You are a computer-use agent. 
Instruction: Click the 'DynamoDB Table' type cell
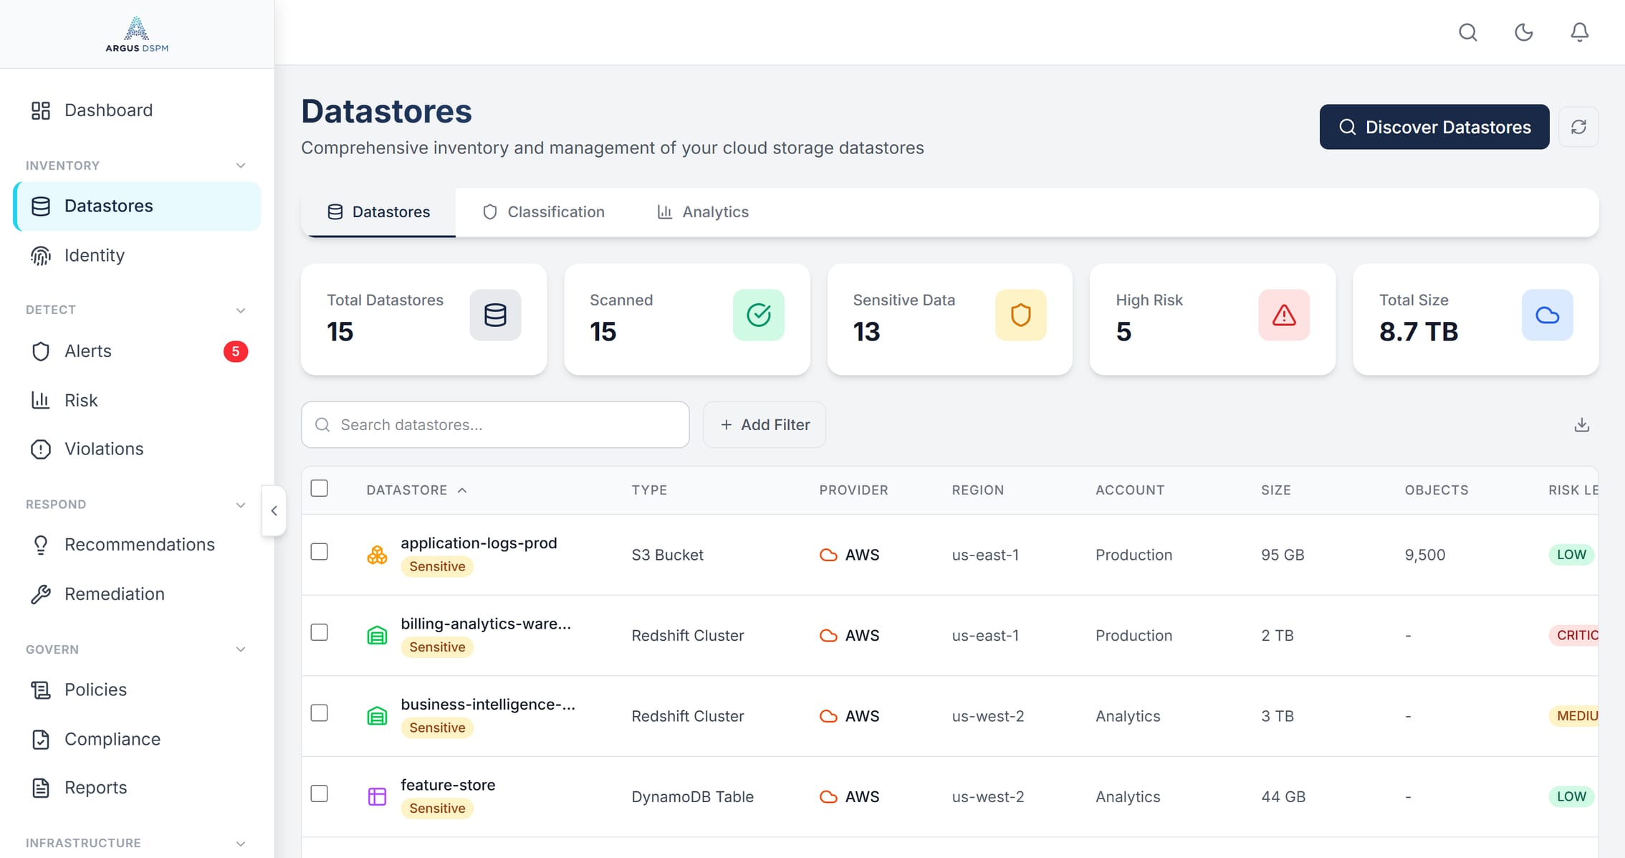point(692,797)
